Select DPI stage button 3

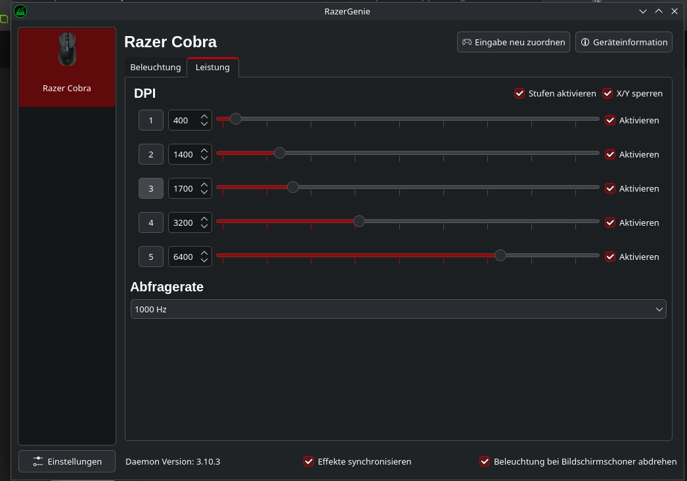tap(151, 188)
